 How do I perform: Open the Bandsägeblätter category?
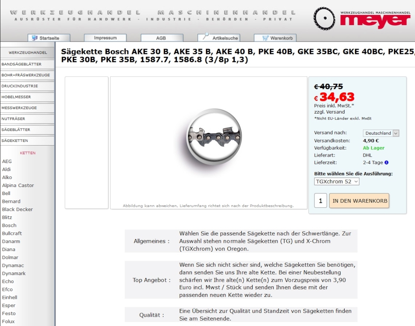click(28, 64)
